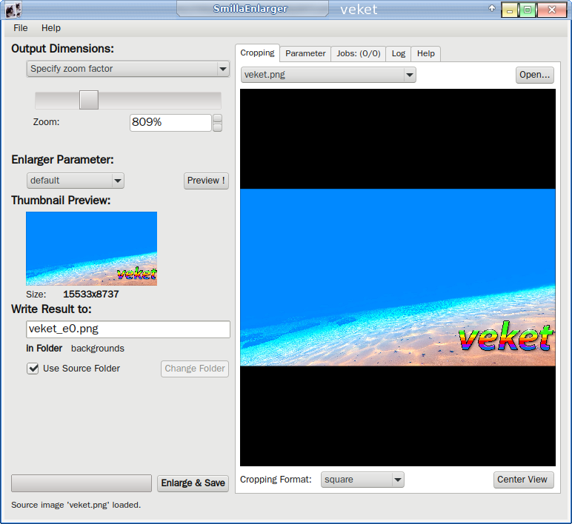Image resolution: width=572 pixels, height=524 pixels.
Task: Click the up-arrow shade icon in title bar
Action: pos(492,8)
